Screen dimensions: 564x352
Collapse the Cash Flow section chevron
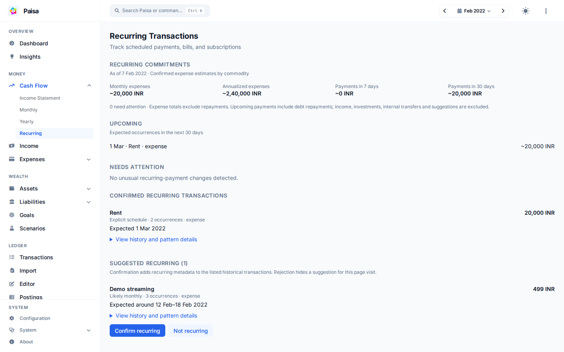click(x=89, y=86)
